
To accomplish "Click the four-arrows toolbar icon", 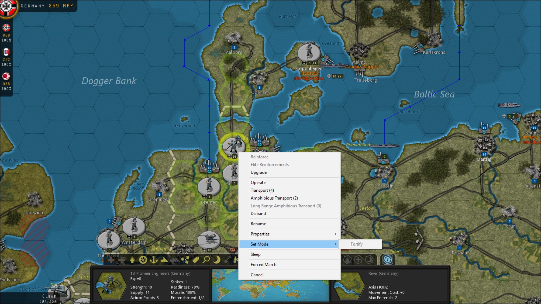I will tap(185, 260).
